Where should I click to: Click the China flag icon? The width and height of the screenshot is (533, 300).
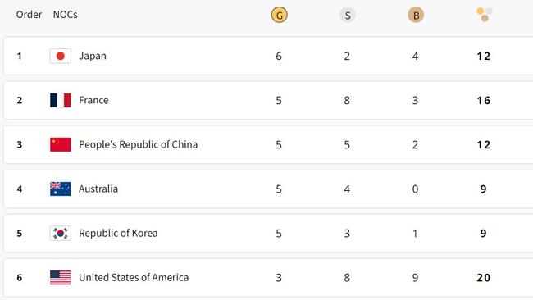click(61, 144)
